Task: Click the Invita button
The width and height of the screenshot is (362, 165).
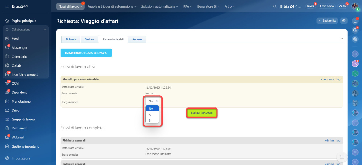Action: tap(311, 6)
